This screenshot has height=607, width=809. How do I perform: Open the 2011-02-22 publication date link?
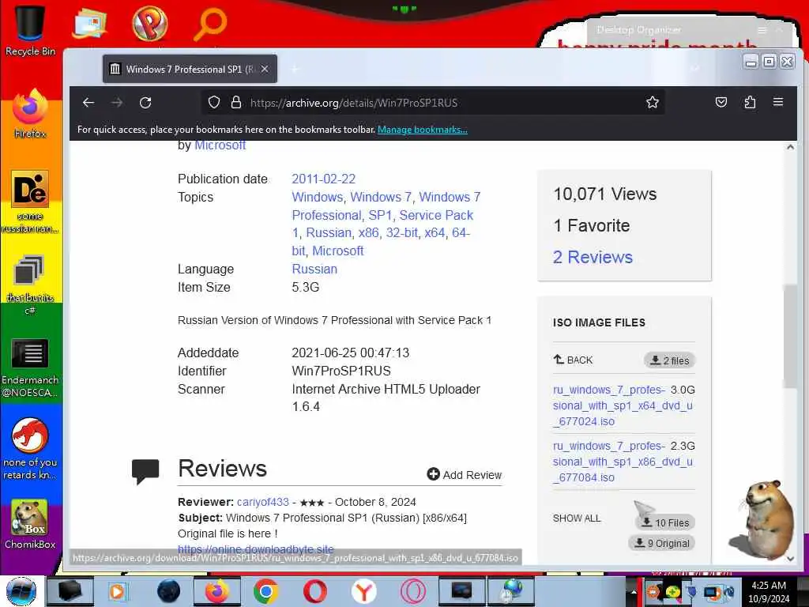(x=323, y=179)
